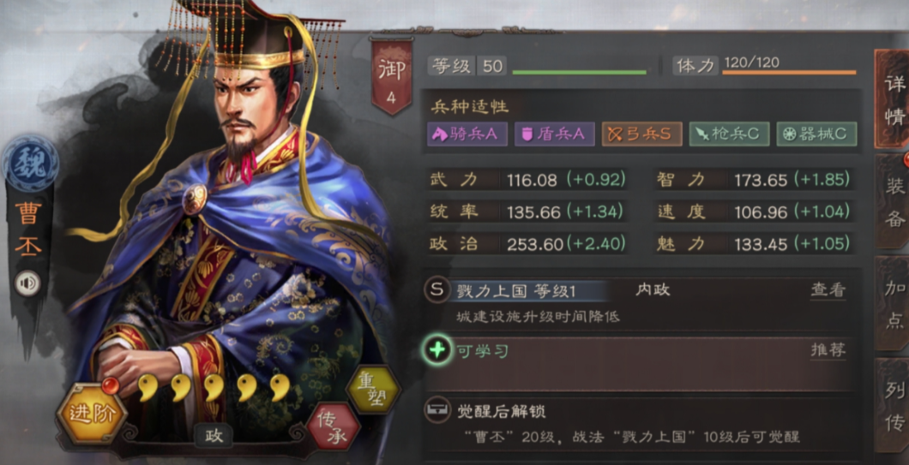Switch to the 装备 equipment tab
909x465 pixels.
[x=894, y=201]
